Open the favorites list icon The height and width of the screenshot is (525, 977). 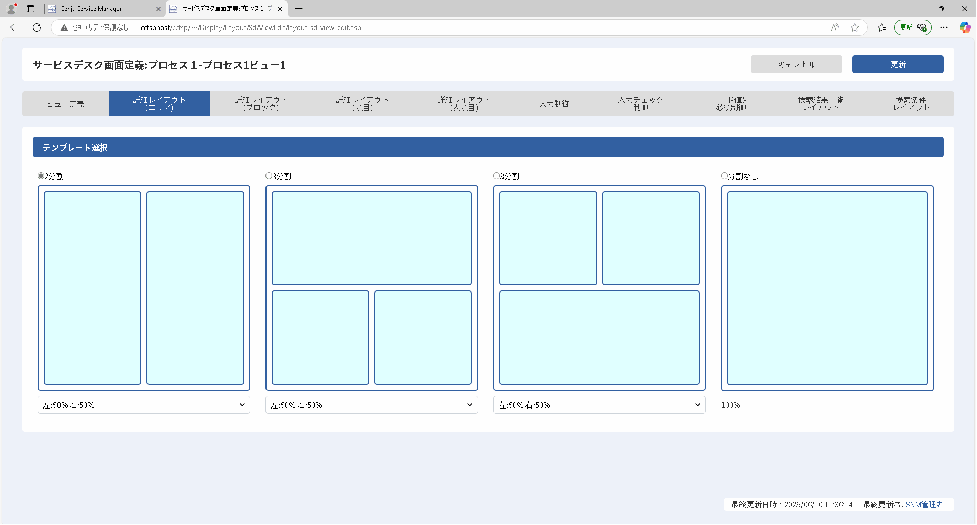(x=882, y=27)
